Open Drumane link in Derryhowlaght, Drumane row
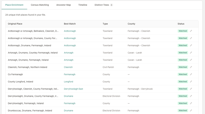This screenshot has height=114, width=205. click(x=68, y=96)
